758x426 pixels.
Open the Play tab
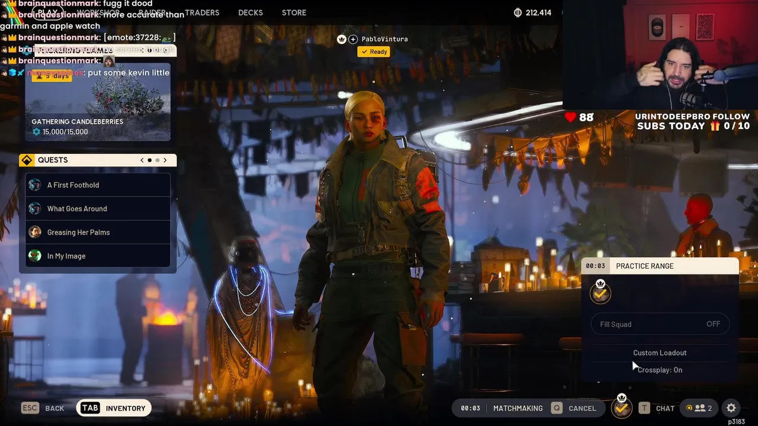point(47,12)
